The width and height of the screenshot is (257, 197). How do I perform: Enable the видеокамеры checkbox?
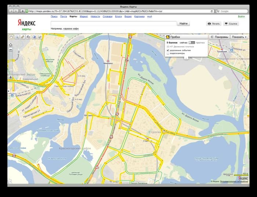(x=168, y=54)
